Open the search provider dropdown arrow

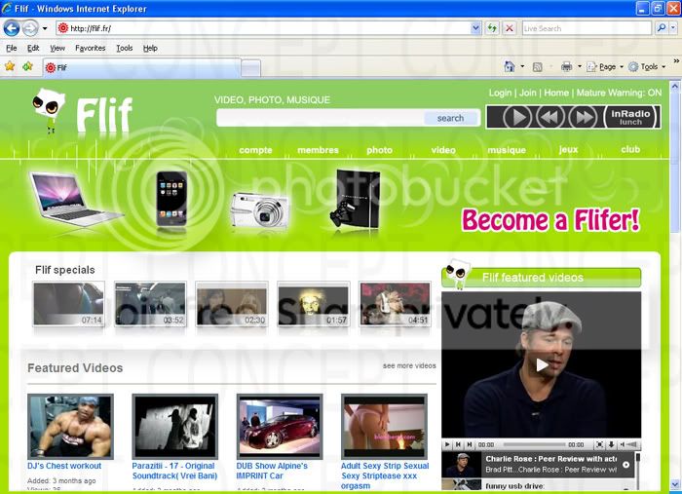(x=673, y=28)
